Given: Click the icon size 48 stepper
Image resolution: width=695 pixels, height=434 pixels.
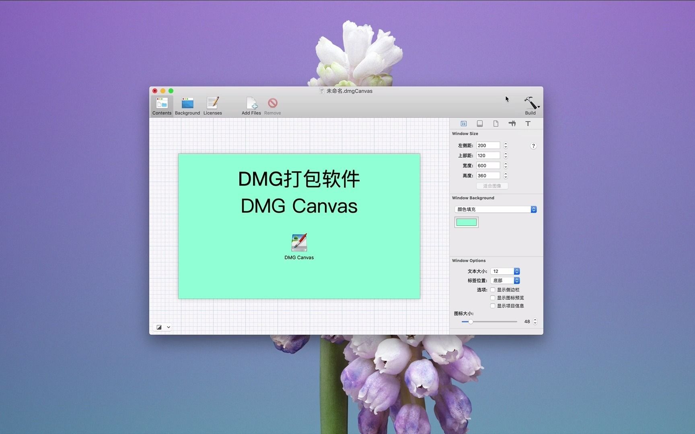Looking at the screenshot, I should coord(535,321).
